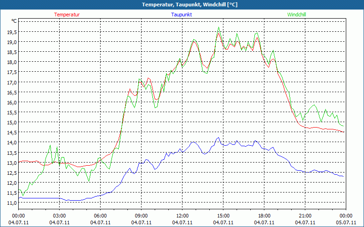Screen dimensions: 364x227
Task: Click the 18,5 y-axis value
Action: click(x=12, y=52)
